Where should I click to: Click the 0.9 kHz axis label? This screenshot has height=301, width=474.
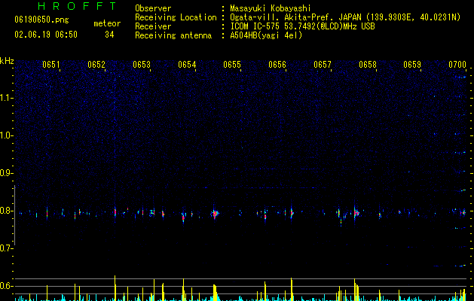[x=7, y=173]
